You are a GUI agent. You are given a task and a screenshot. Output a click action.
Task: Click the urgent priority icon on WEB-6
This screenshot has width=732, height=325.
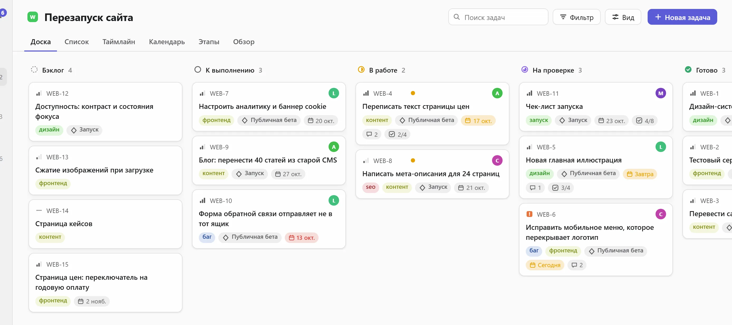[529, 214]
